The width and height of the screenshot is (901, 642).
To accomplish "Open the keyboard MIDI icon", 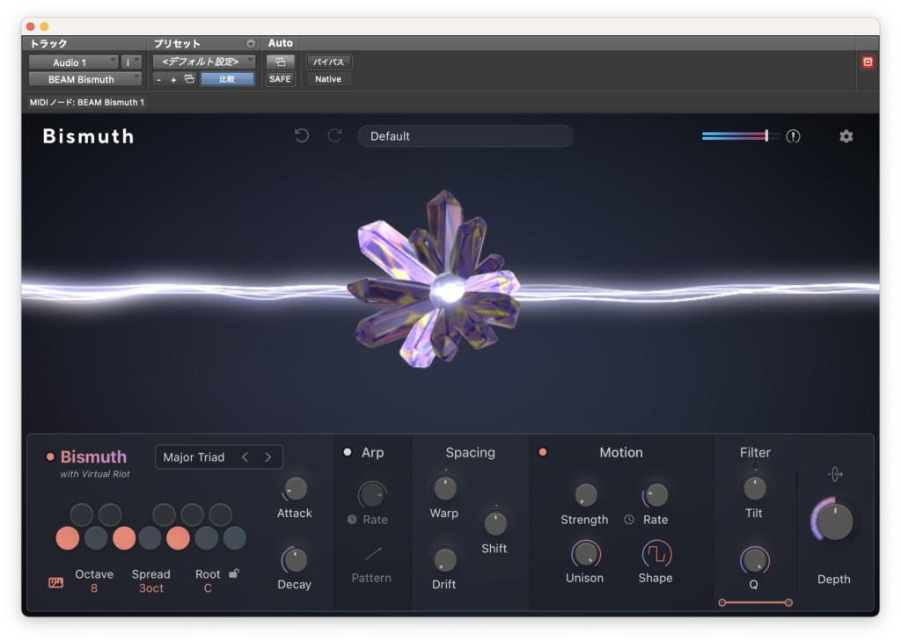I will (55, 583).
